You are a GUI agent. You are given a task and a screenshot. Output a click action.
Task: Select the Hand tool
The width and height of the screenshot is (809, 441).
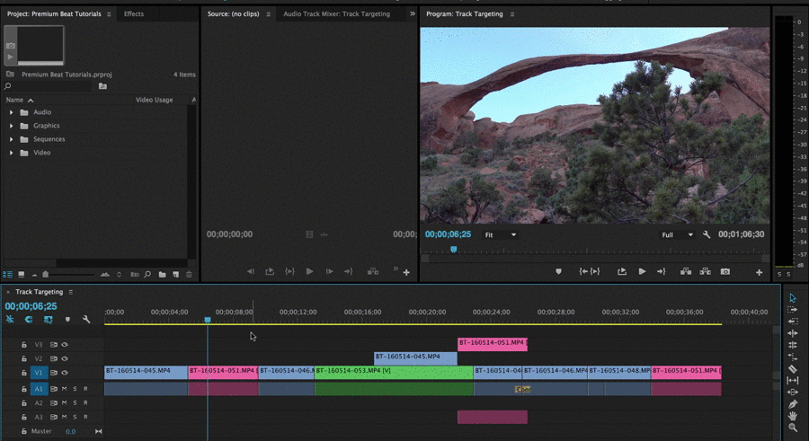click(x=793, y=416)
